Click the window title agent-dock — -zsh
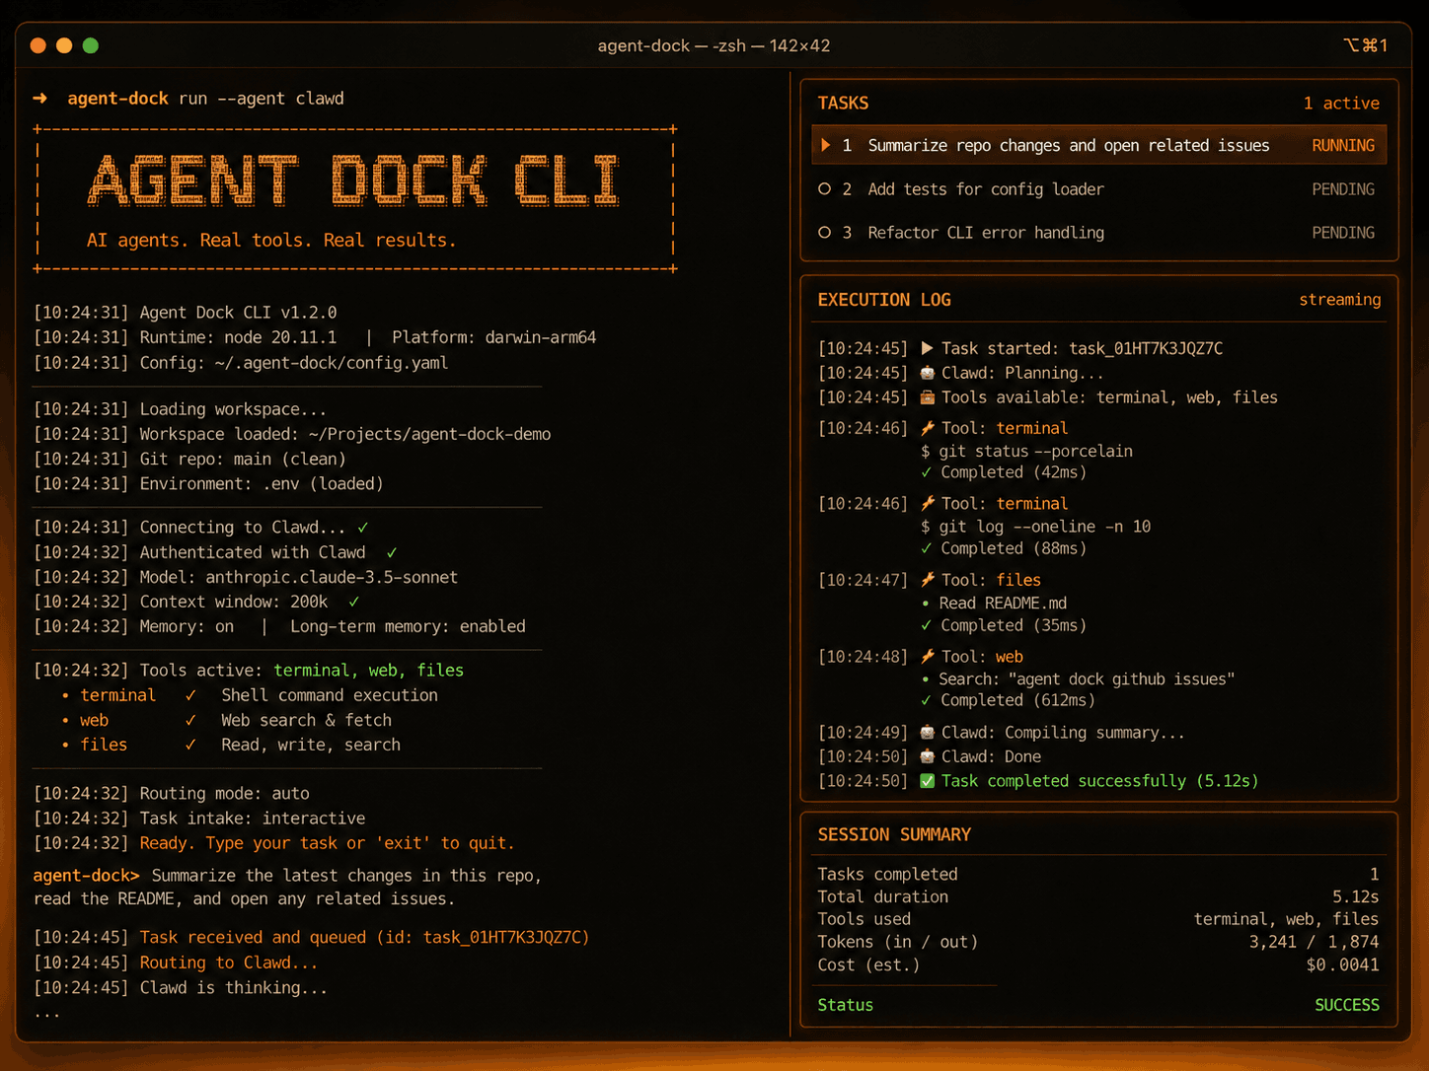Screen dimensions: 1429x1071 tap(714, 45)
